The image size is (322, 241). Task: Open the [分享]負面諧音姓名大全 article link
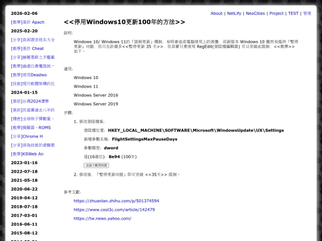[x=33, y=40]
